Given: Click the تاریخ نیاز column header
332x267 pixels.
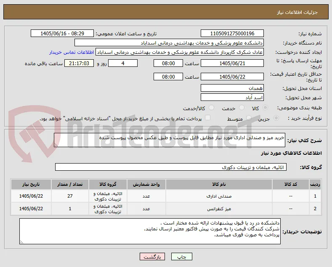Looking at the screenshot, I should pyautogui.click(x=31, y=185).
